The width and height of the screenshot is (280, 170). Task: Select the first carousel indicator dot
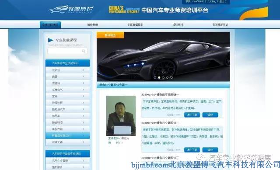(x=155, y=77)
